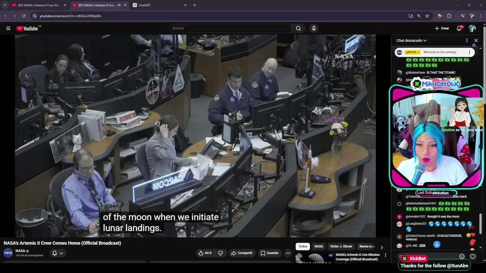Image resolution: width=486 pixels, height=273 pixels.
Task: Open the YouTube hamburger guide menu
Action: tap(8, 28)
